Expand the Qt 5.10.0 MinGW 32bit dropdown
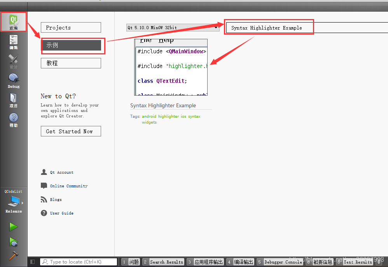This screenshot has height=267, width=388. [173, 28]
